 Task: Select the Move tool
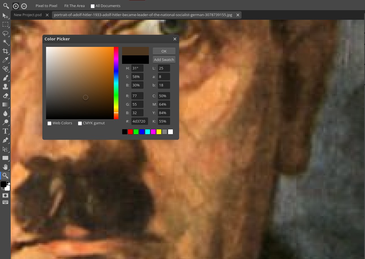tap(5, 16)
